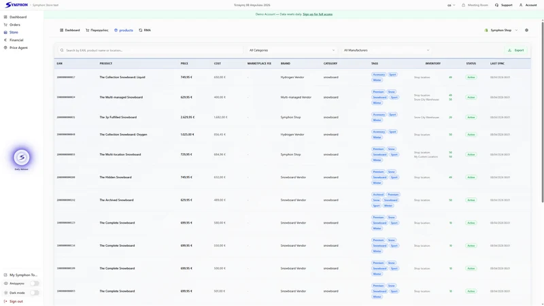
Task: Switch to the Dashboard tab in store navigation
Action: 70,30
